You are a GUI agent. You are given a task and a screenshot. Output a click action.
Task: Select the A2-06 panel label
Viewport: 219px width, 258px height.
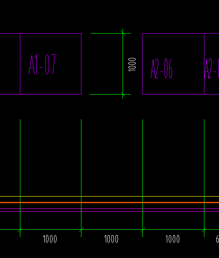(x=161, y=68)
